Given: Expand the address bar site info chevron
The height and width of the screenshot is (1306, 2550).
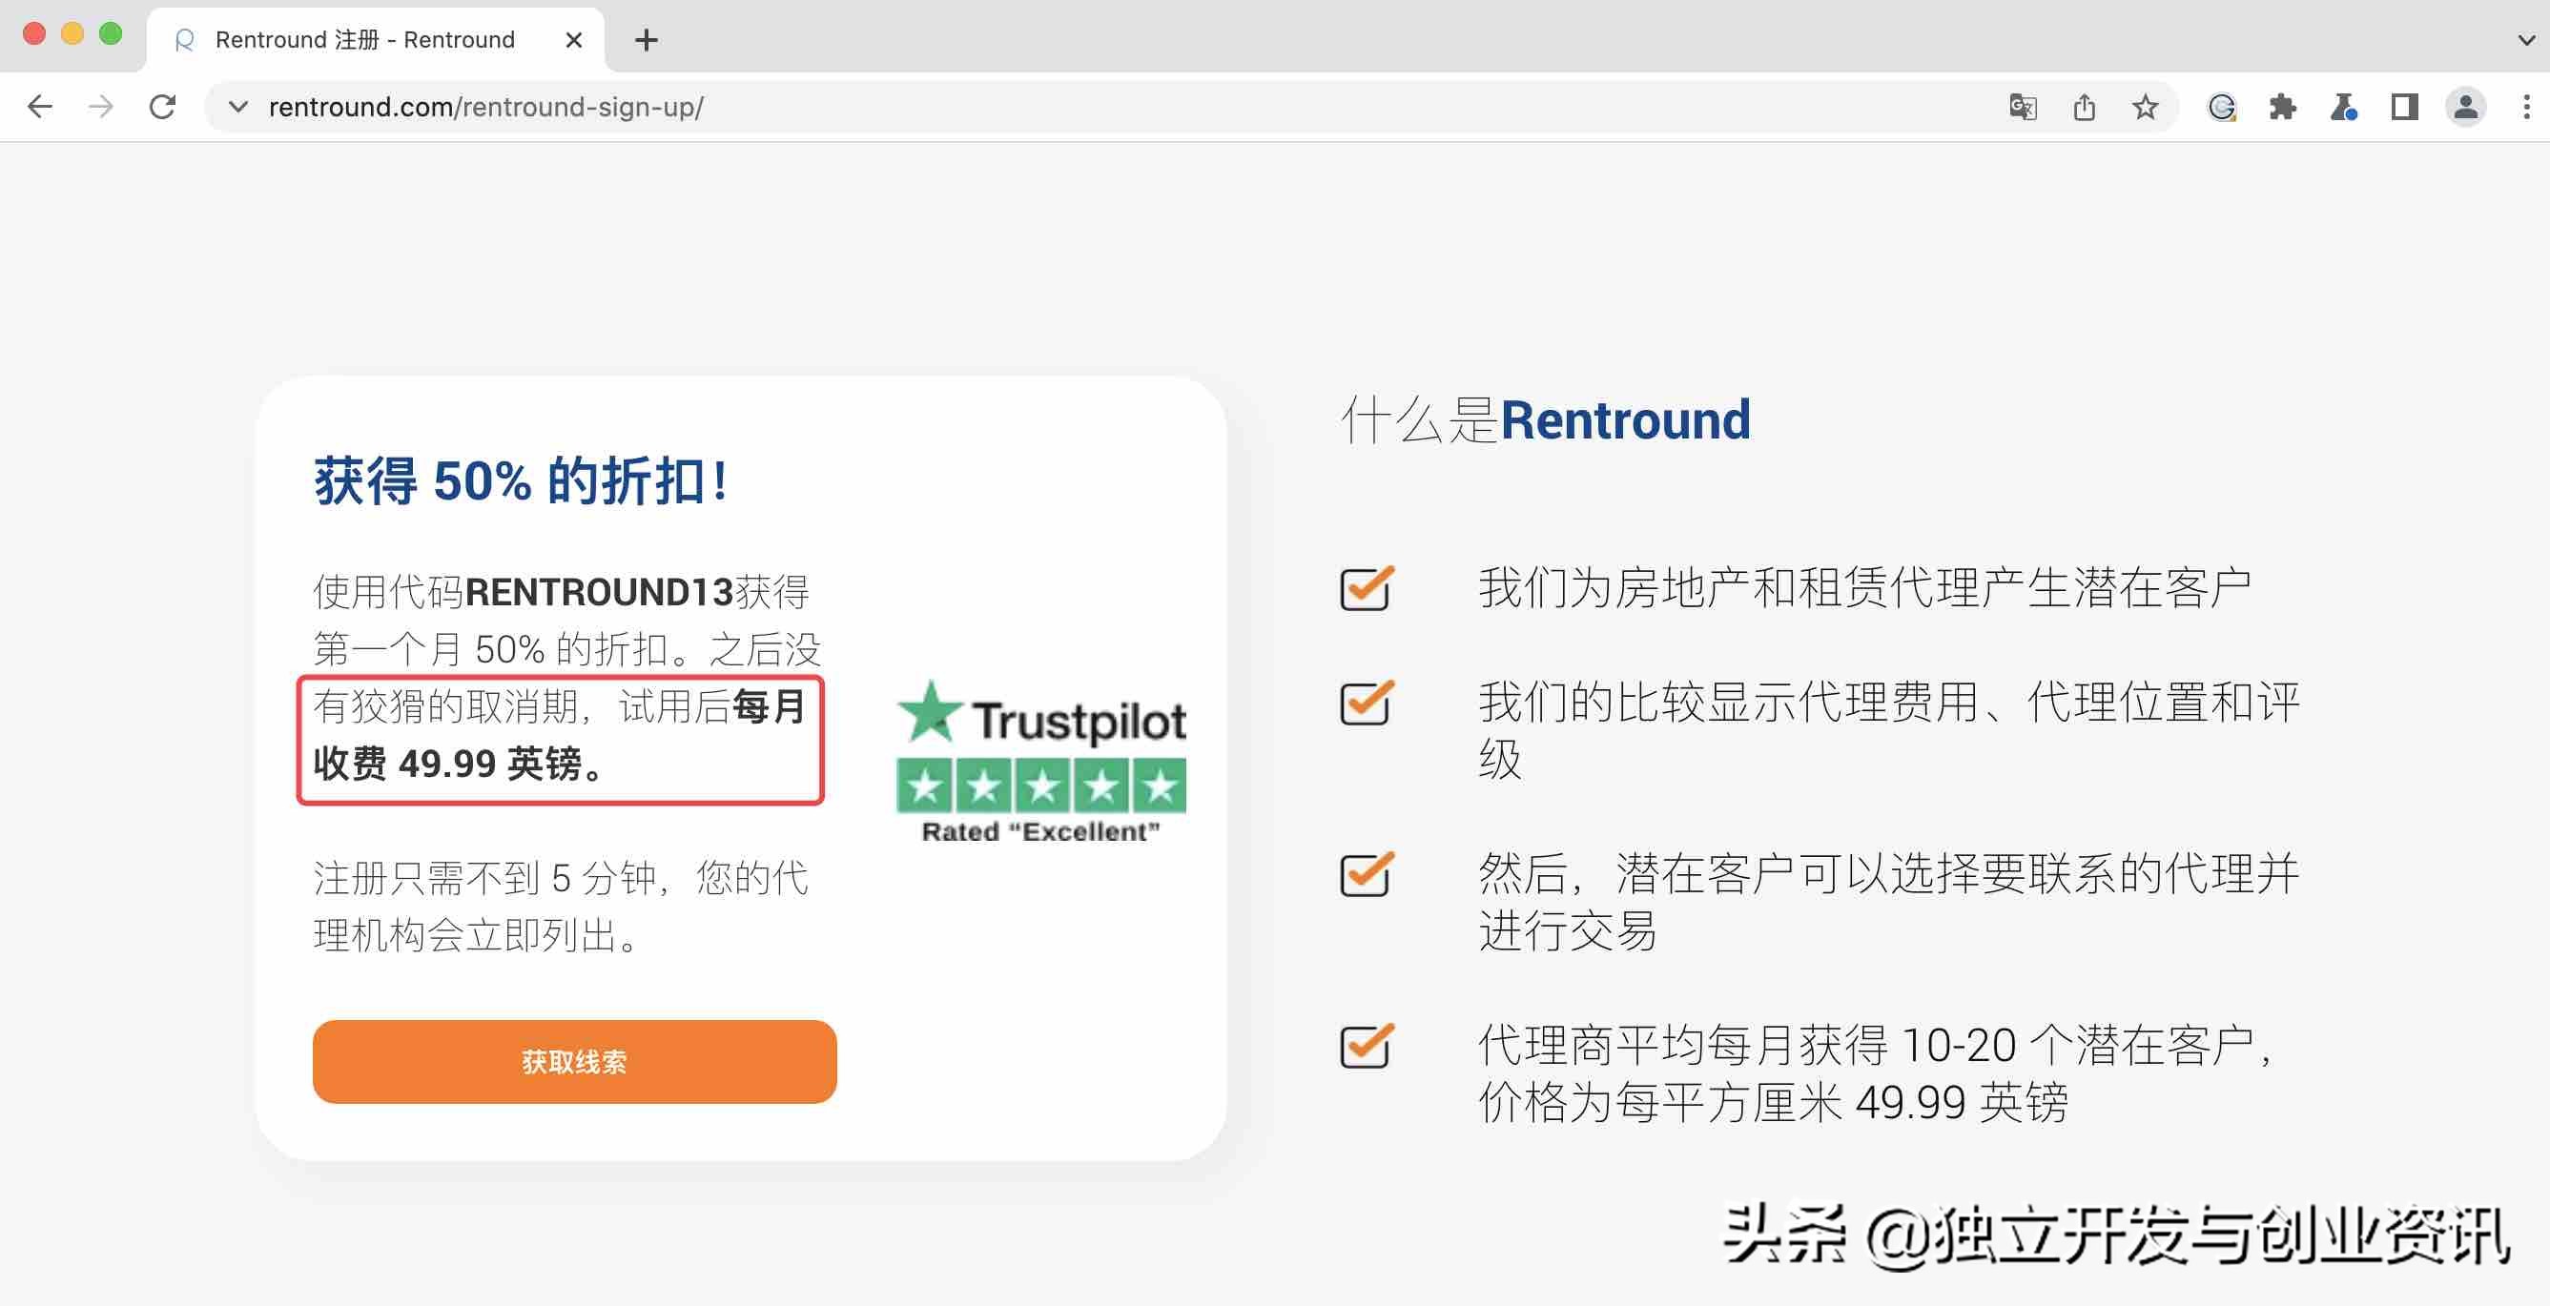Looking at the screenshot, I should (x=237, y=107).
